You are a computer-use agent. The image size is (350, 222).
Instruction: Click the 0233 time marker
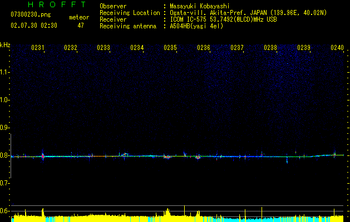tap(103, 48)
